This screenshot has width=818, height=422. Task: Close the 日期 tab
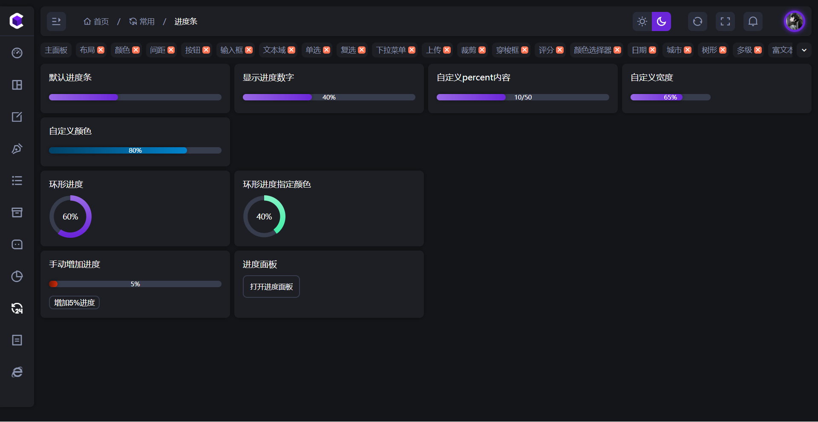click(653, 50)
